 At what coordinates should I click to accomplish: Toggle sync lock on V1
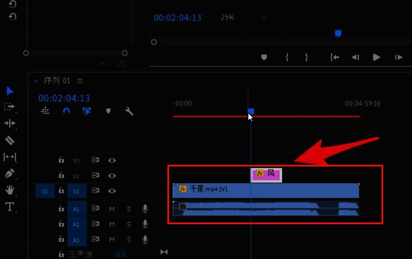click(95, 190)
